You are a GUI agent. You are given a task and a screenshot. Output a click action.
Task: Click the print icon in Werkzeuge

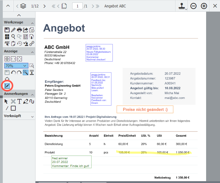point(19,30)
